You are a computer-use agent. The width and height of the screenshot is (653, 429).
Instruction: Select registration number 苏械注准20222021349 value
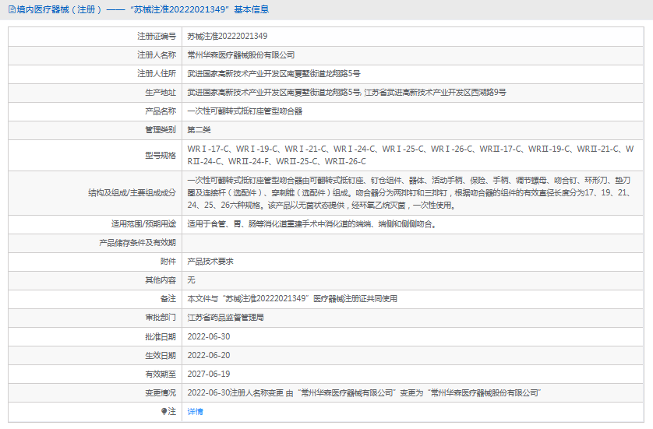click(228, 36)
